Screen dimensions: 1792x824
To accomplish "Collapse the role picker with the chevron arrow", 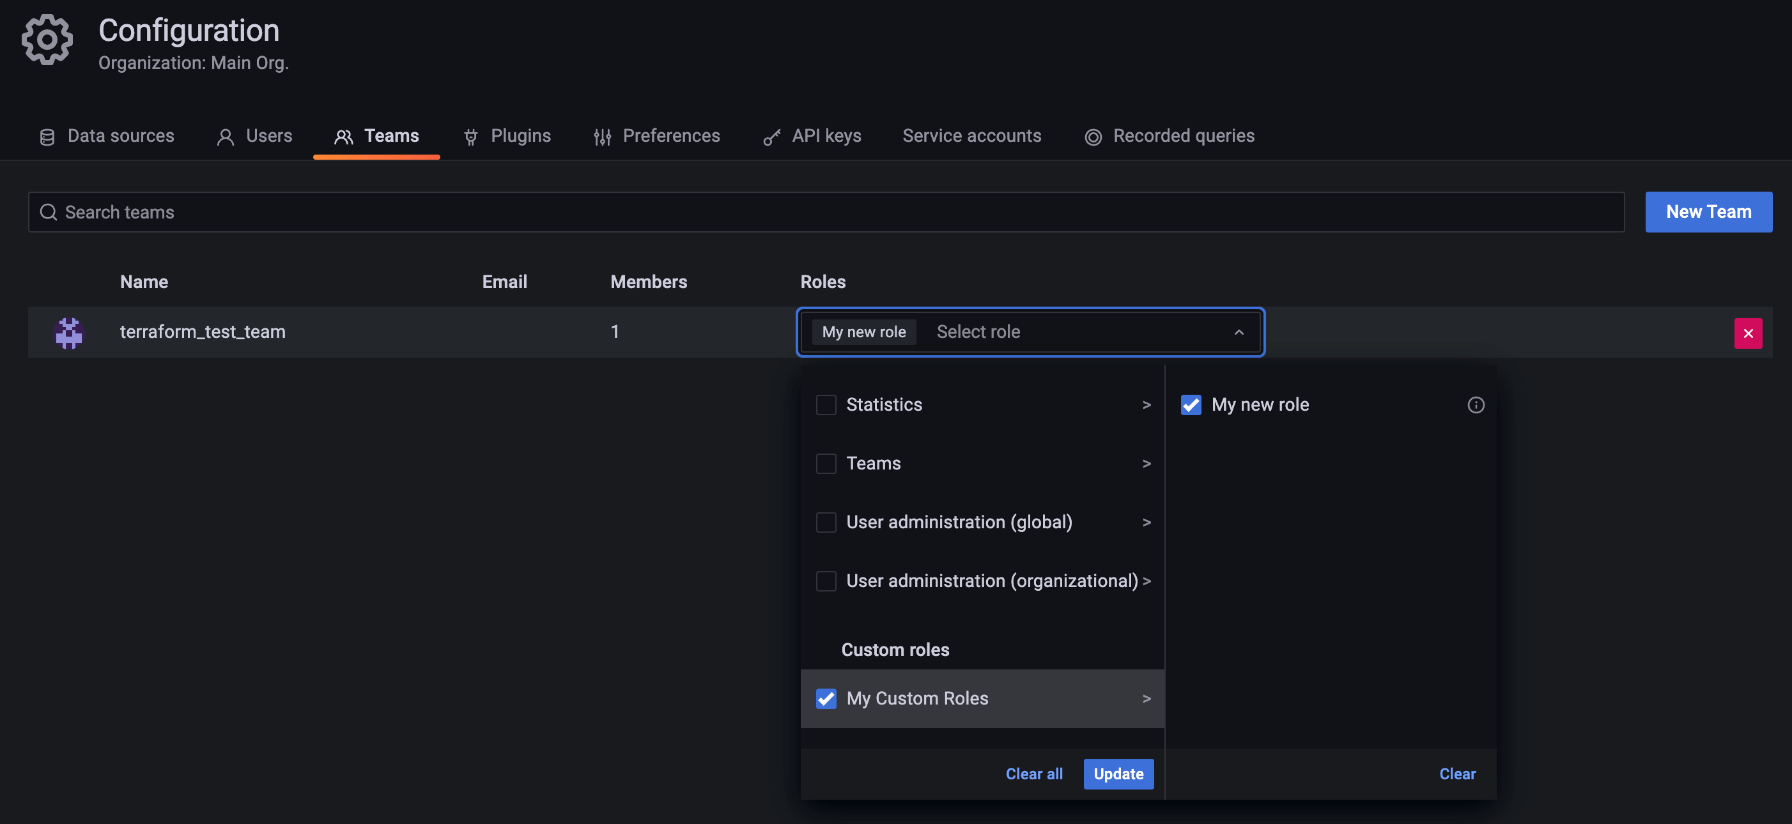I will pyautogui.click(x=1239, y=332).
